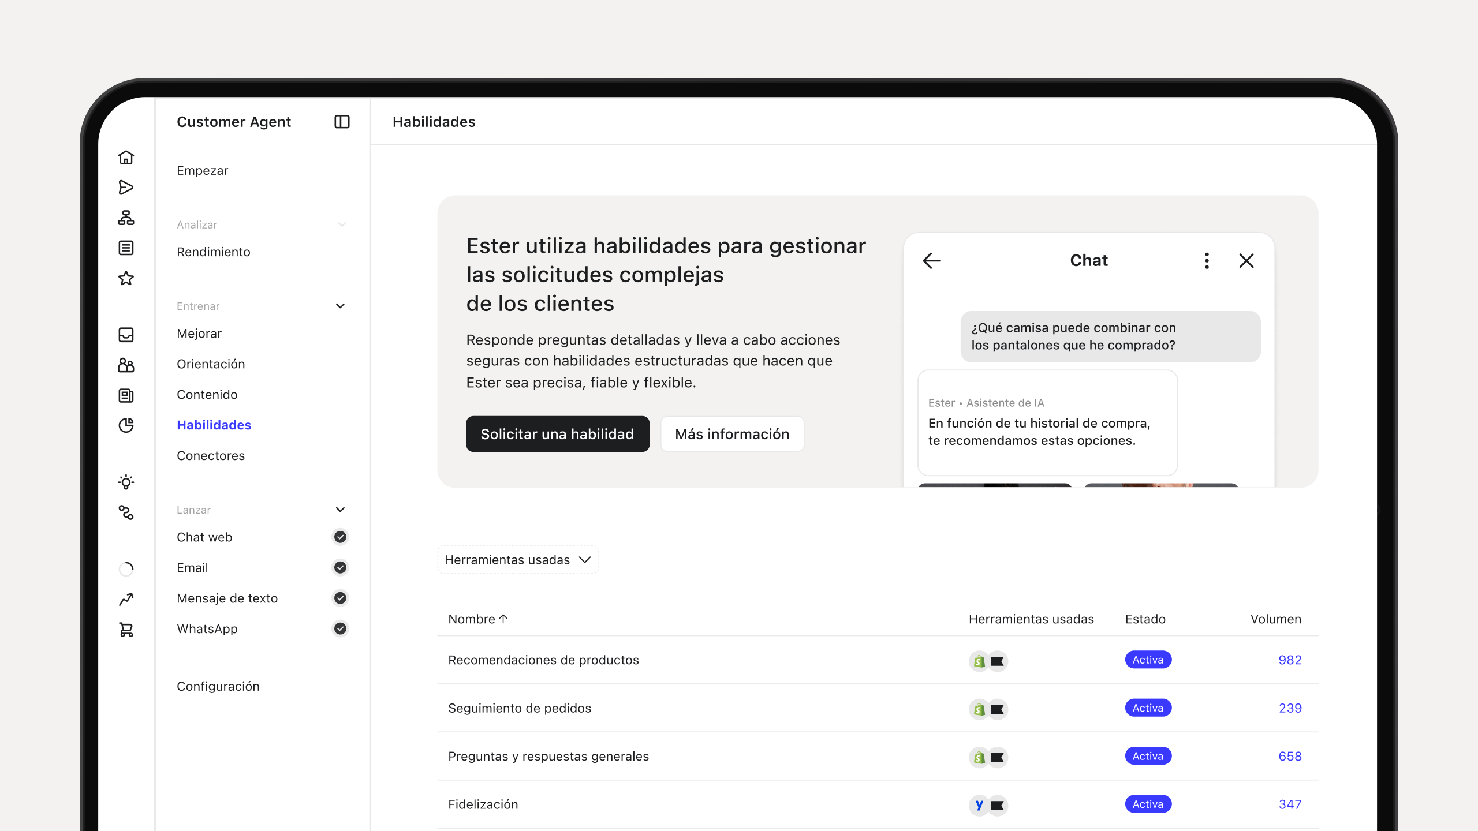
Task: Open the Mejorar page
Action: point(199,334)
